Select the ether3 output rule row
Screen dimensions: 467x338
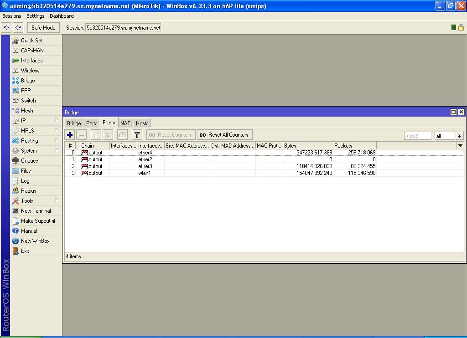tap(264, 166)
